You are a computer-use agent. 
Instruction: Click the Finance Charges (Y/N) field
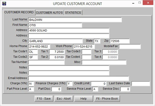70,84
